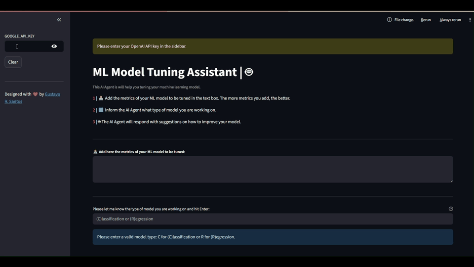The image size is (474, 267).
Task: Focus the (C)lassification or (R)egression input
Action: pyautogui.click(x=273, y=219)
